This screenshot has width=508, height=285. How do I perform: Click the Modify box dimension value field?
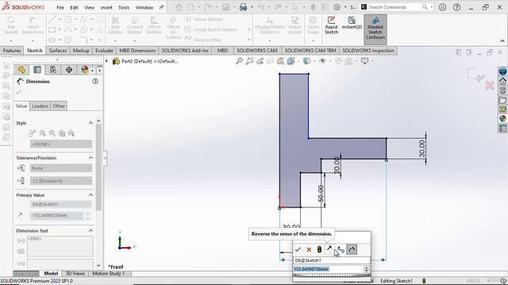click(x=328, y=269)
